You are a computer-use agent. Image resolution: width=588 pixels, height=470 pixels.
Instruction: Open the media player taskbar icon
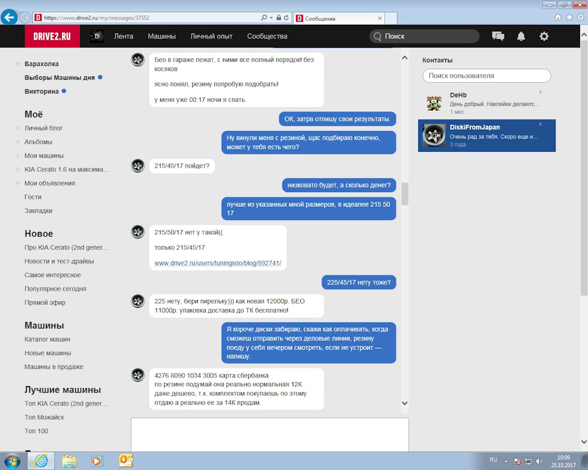coord(97,461)
